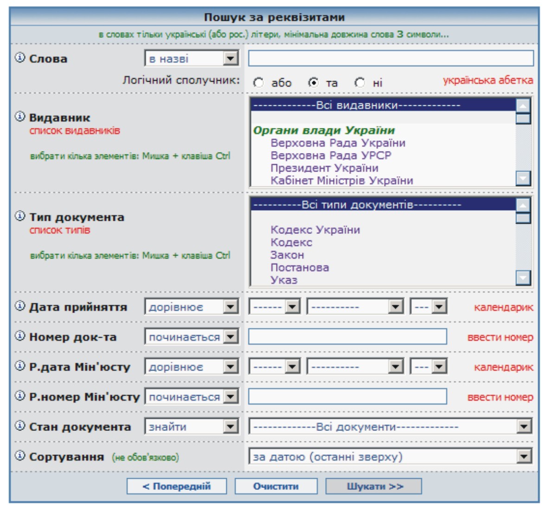
Task: Click info icon beside Номер док-та
Action: point(20,336)
